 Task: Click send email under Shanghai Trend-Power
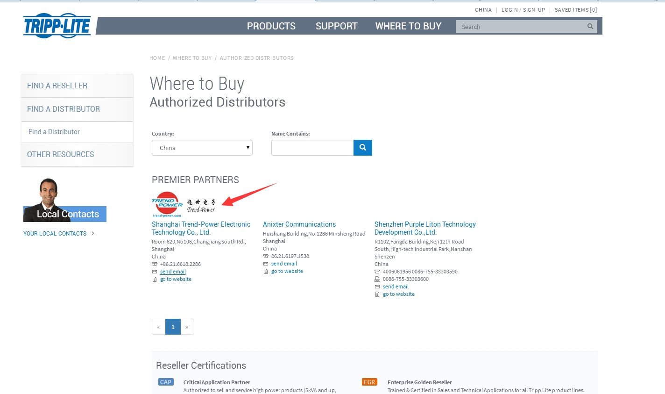click(173, 272)
